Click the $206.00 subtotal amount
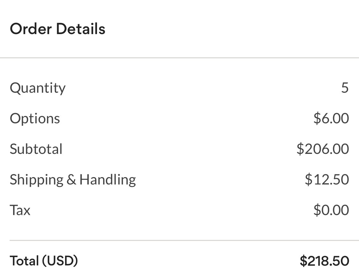The width and height of the screenshot is (359, 274). coord(323,149)
